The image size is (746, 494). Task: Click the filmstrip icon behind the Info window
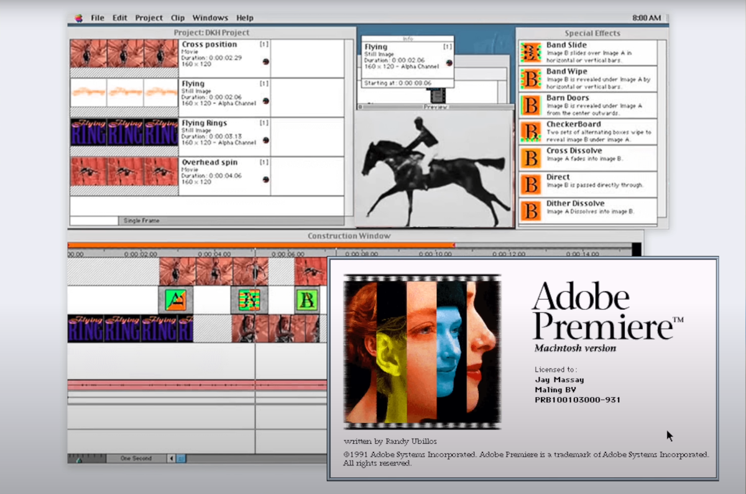click(438, 96)
